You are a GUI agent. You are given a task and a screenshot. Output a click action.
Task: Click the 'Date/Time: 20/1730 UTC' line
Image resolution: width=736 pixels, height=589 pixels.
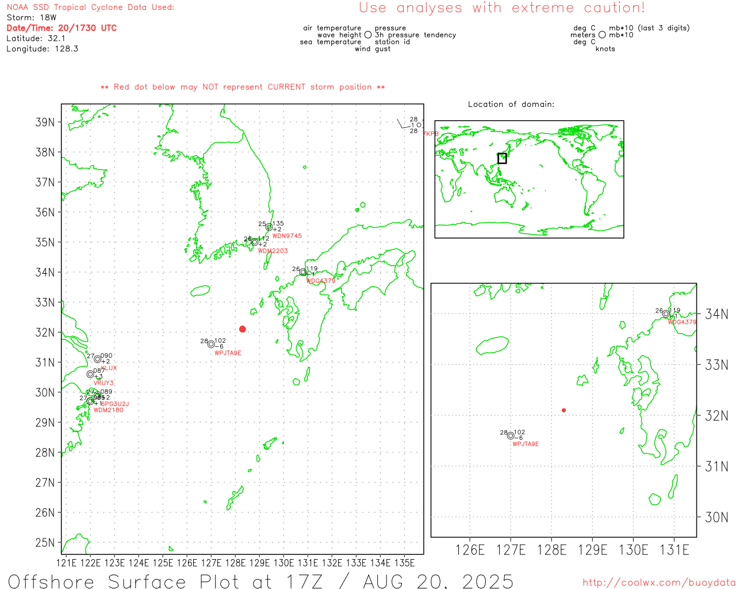point(62,28)
